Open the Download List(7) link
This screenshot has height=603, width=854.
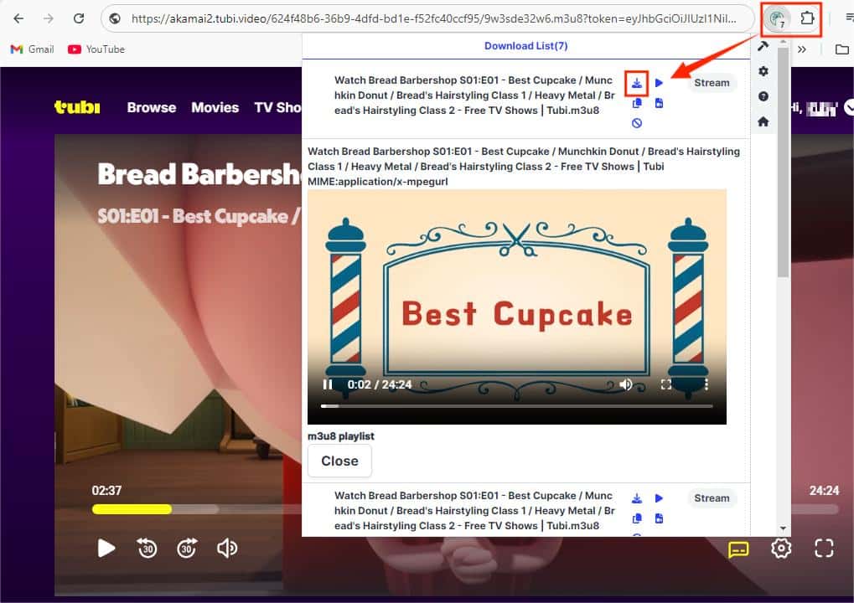click(525, 46)
